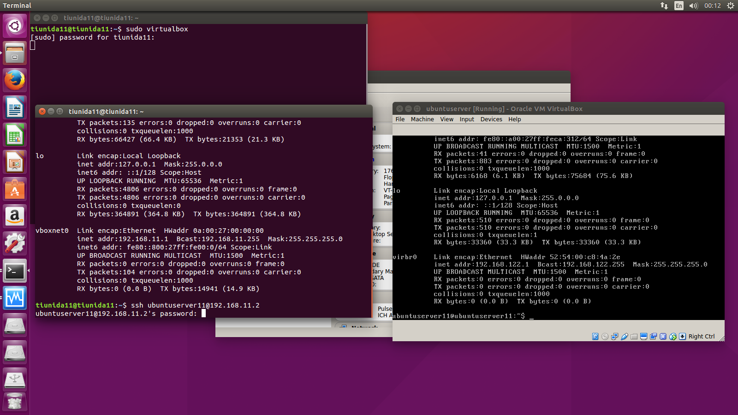Image resolution: width=738 pixels, height=415 pixels.
Task: Open Ubuntu Software Center from the launcher
Action: coord(14,189)
